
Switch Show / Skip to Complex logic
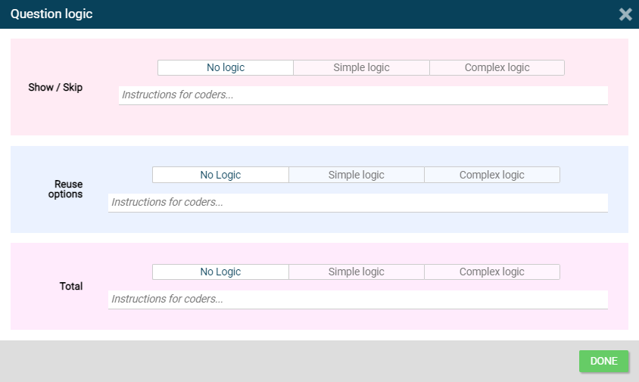[497, 68]
